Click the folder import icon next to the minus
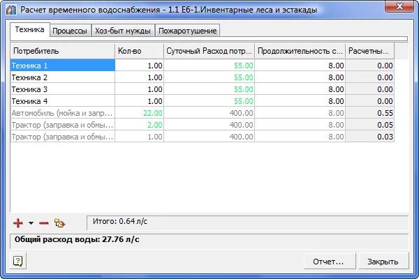 point(59,223)
